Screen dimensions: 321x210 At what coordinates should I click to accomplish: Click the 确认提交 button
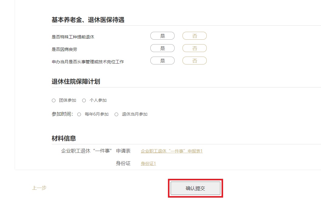[x=196, y=188]
